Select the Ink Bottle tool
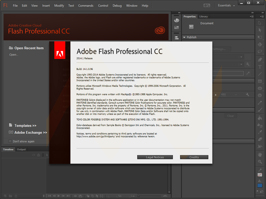 (x=260, y=125)
